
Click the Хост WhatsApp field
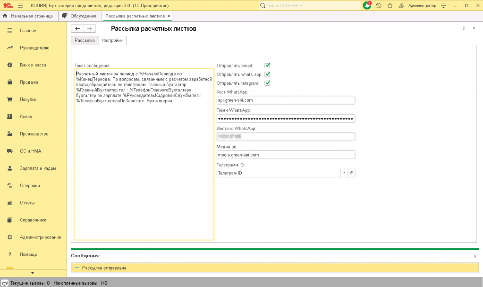[x=286, y=100]
